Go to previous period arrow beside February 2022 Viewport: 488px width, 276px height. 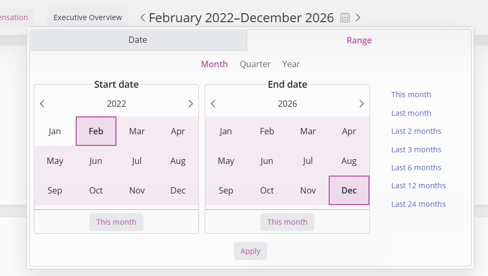click(x=142, y=17)
